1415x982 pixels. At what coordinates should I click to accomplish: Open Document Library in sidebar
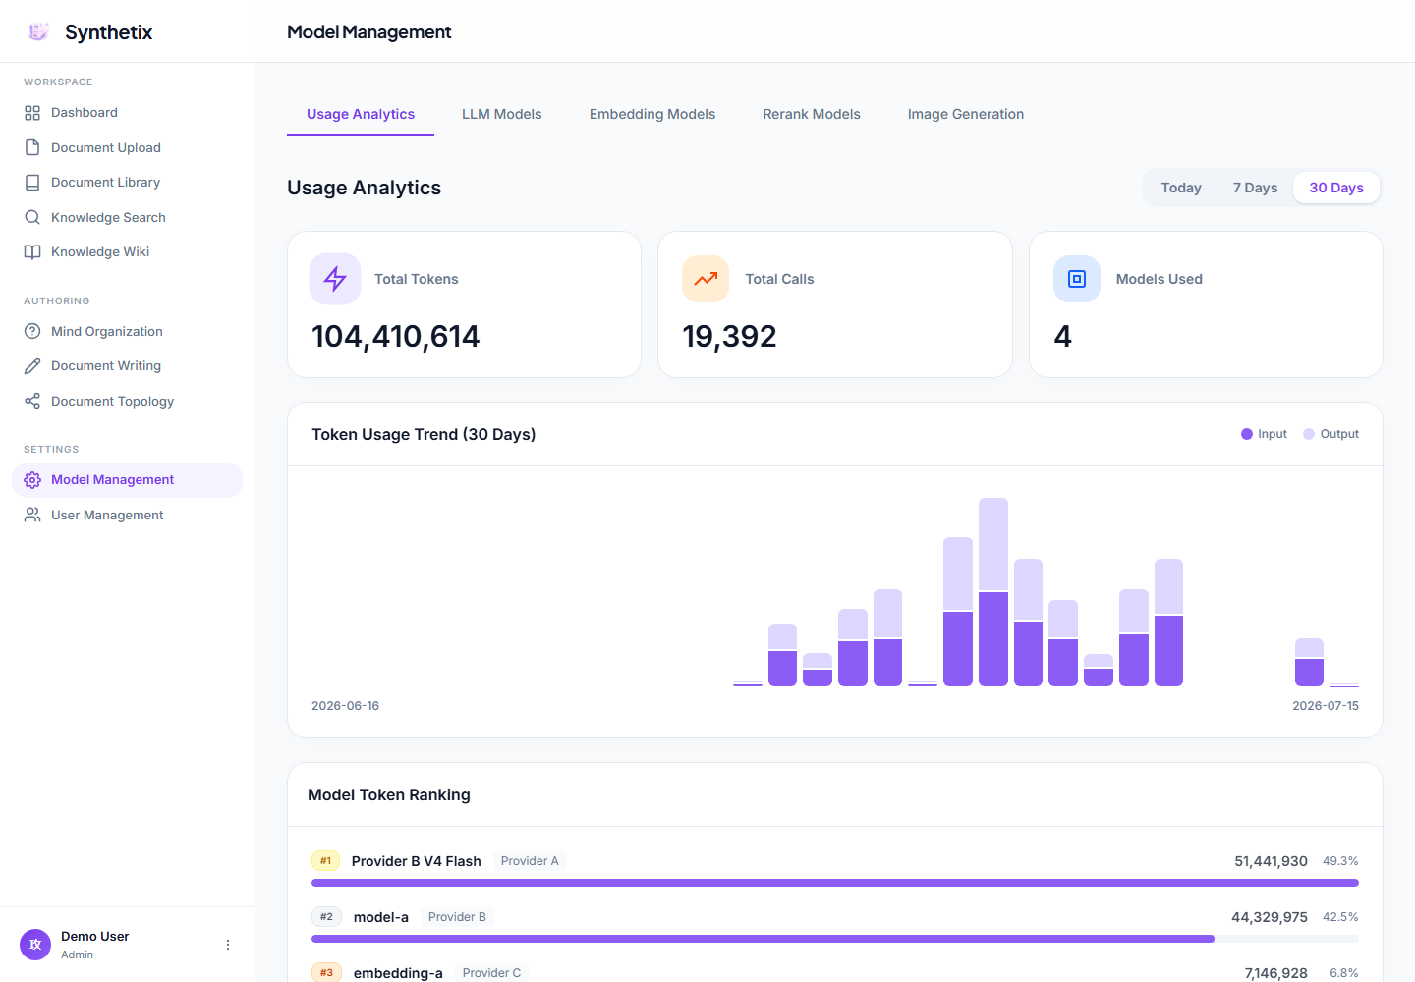(x=127, y=183)
